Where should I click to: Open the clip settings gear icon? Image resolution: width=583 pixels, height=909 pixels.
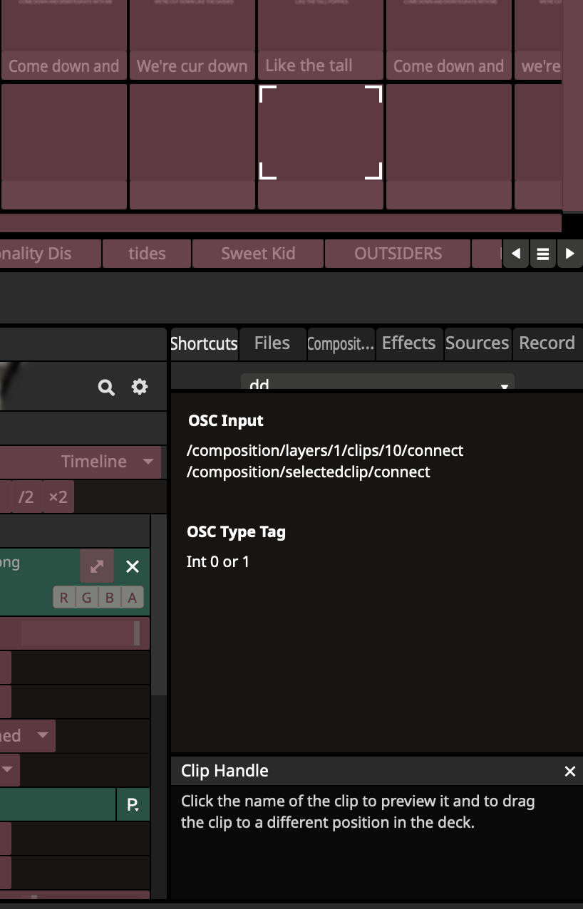click(x=140, y=387)
